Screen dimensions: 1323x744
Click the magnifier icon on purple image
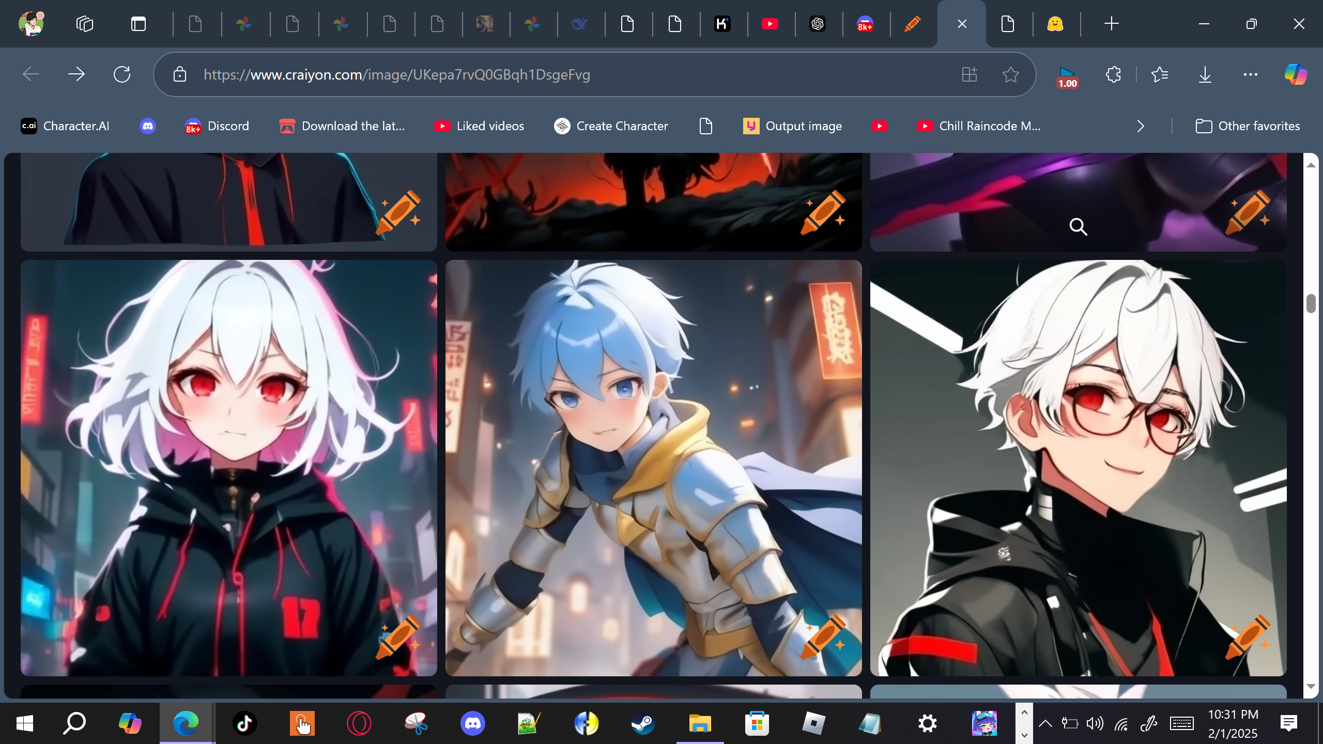coord(1078,227)
